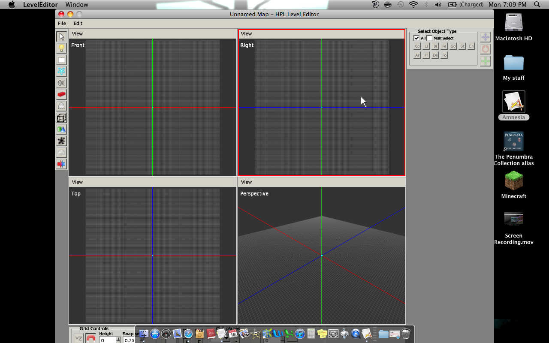Open the Edit menu
The image size is (549, 343).
[78, 24]
